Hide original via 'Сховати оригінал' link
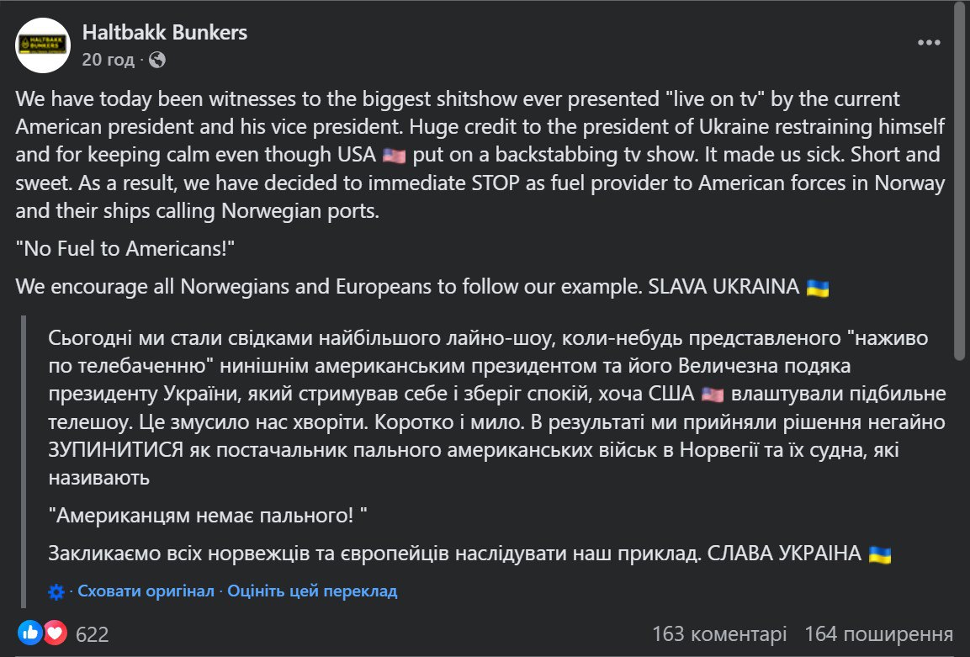This screenshot has height=657, width=970. [x=146, y=591]
